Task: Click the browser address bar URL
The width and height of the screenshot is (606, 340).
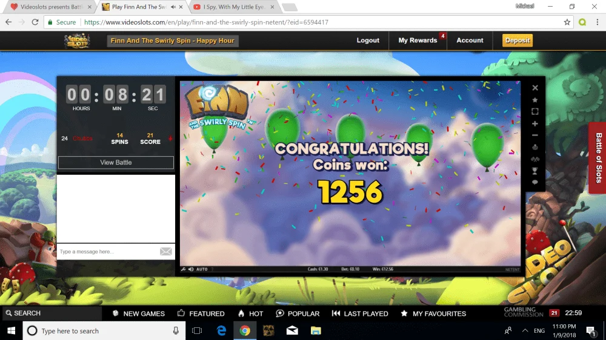Action: 207,22
